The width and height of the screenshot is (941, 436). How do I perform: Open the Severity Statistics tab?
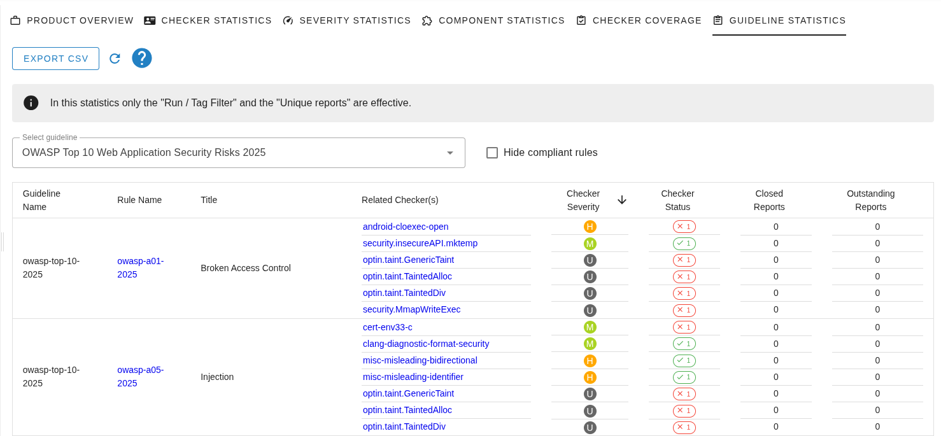[346, 20]
